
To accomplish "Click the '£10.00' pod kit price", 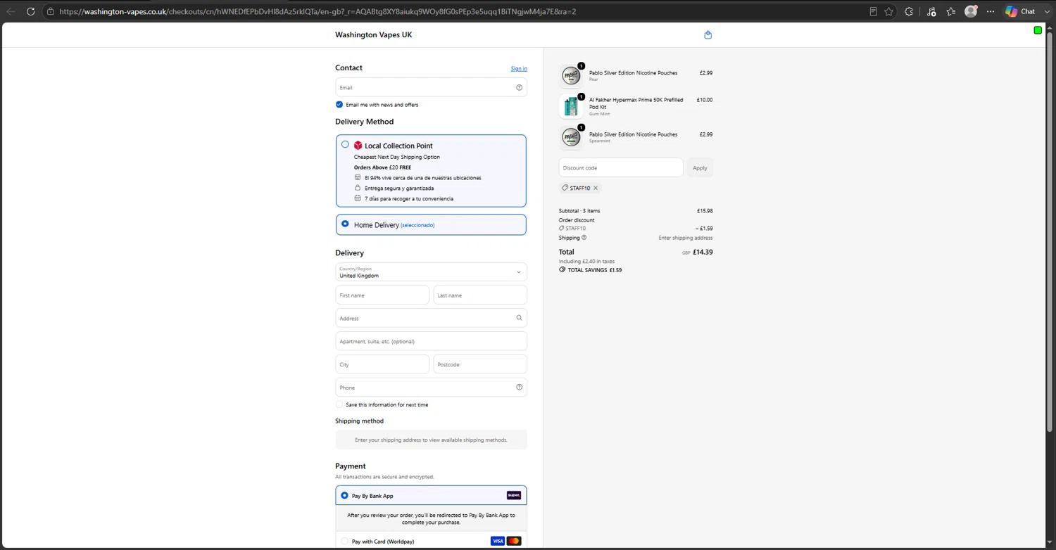I will pos(705,100).
